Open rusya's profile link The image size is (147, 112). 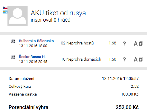tap(78, 13)
